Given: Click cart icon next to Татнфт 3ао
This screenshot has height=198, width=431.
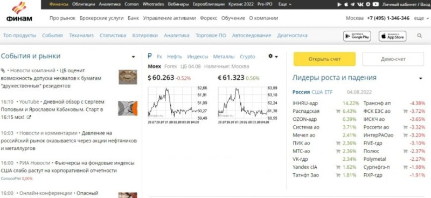Looking at the screenshot, I should [x=338, y=175].
